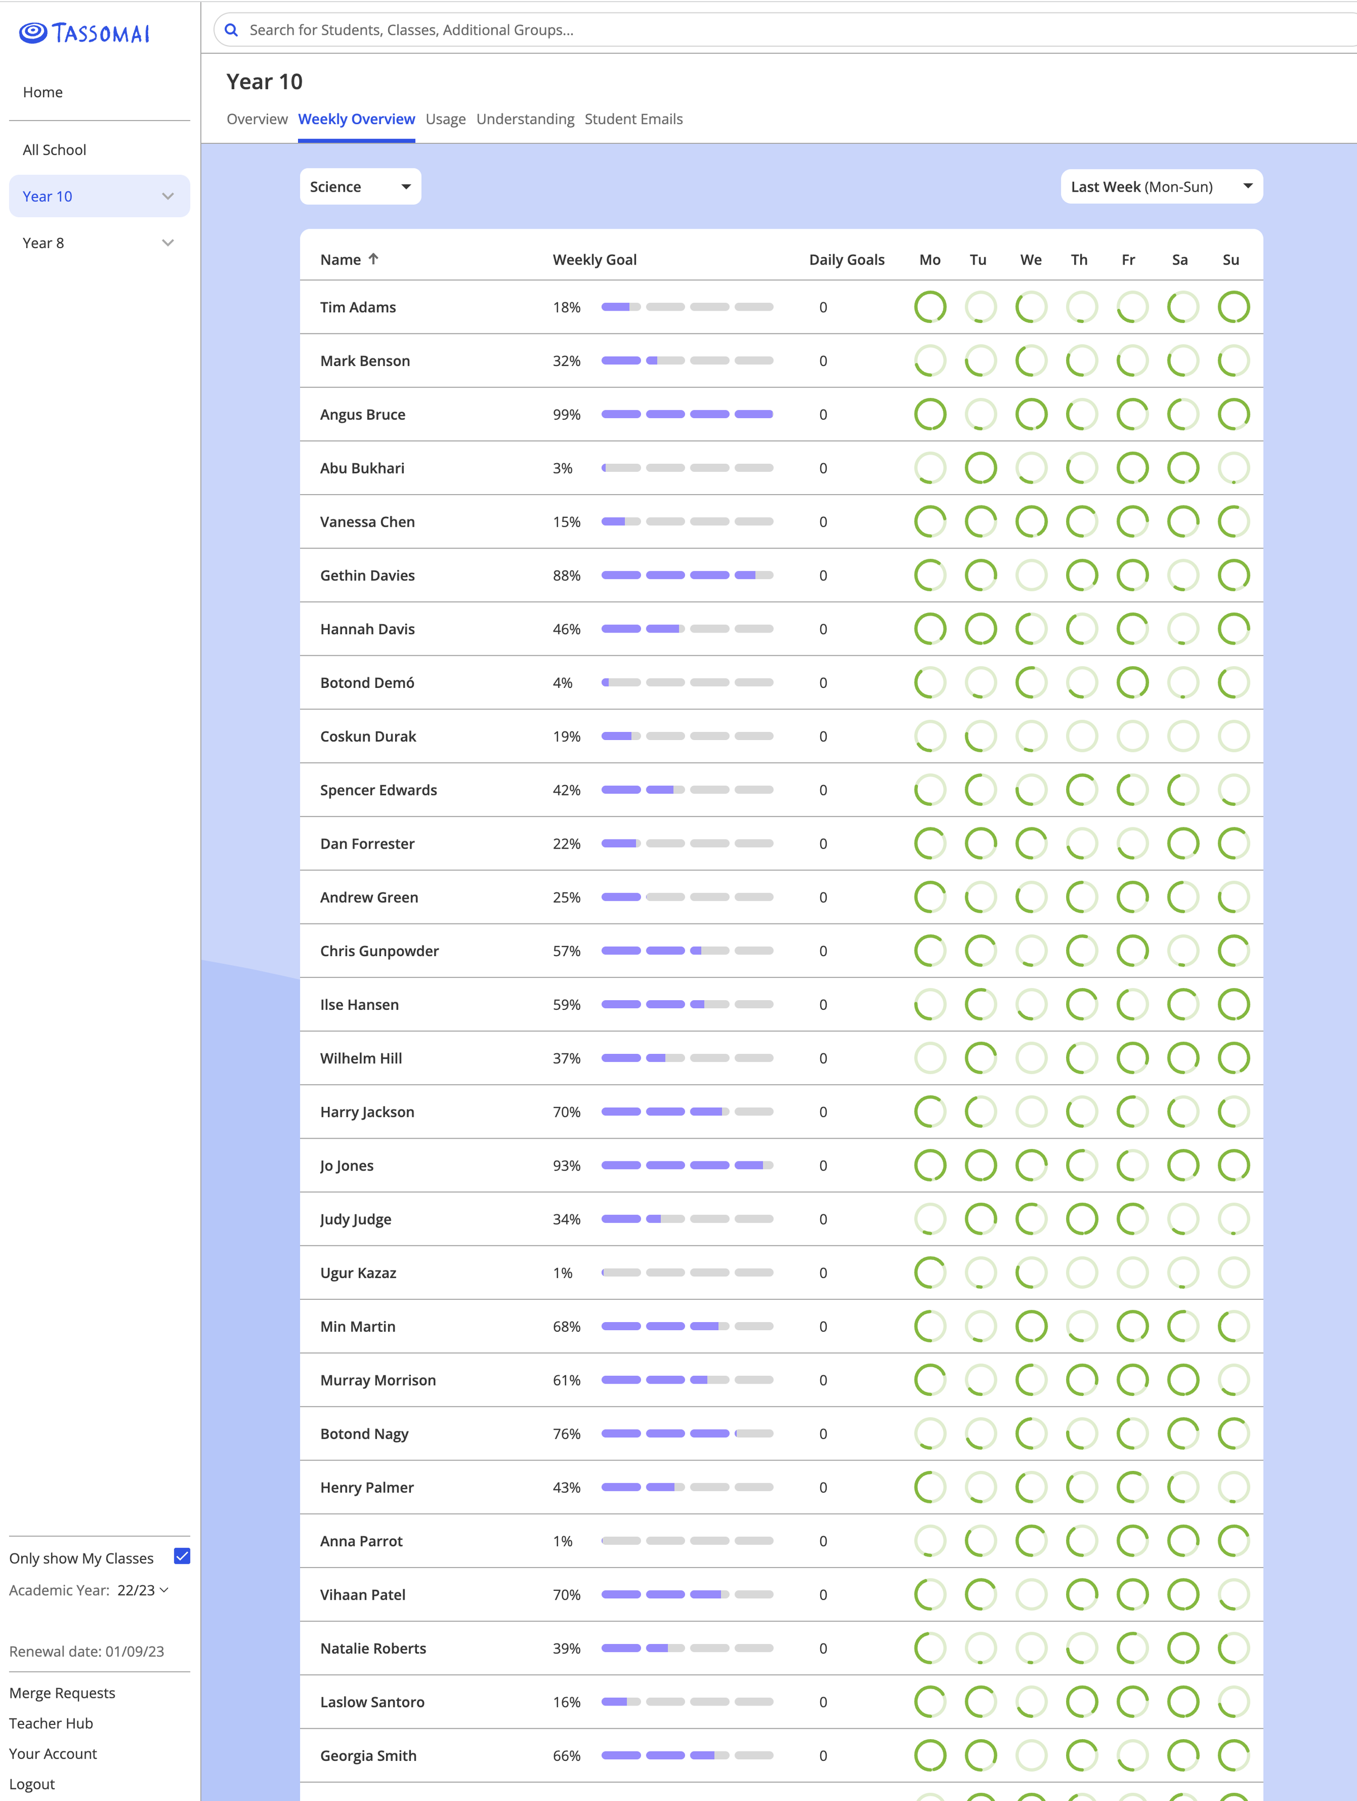Open the Student Emails tab
The width and height of the screenshot is (1357, 1801).
tap(633, 119)
